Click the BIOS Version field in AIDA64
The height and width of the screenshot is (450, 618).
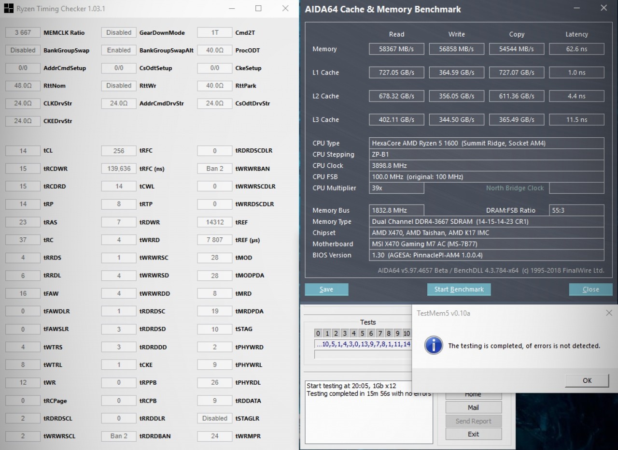487,255
